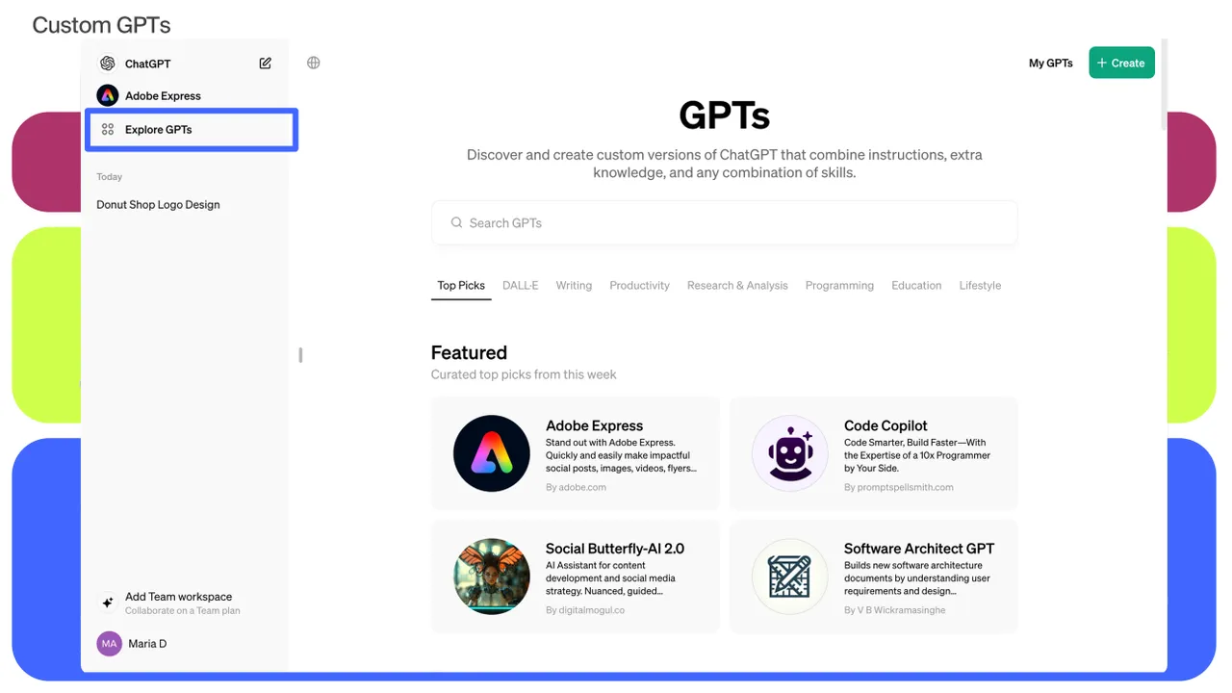This screenshot has height=693, width=1232.
Task: Go to the Productivity tab
Action: 639,286
